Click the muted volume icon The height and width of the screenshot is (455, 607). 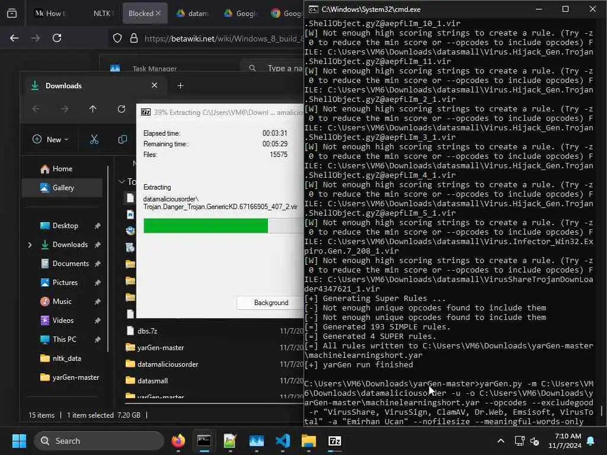[535, 441]
